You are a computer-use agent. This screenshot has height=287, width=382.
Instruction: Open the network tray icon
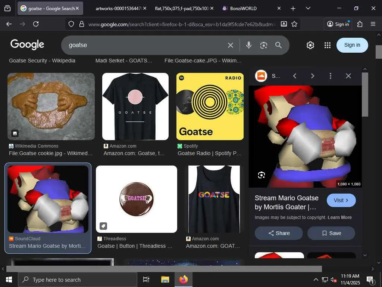325,280
